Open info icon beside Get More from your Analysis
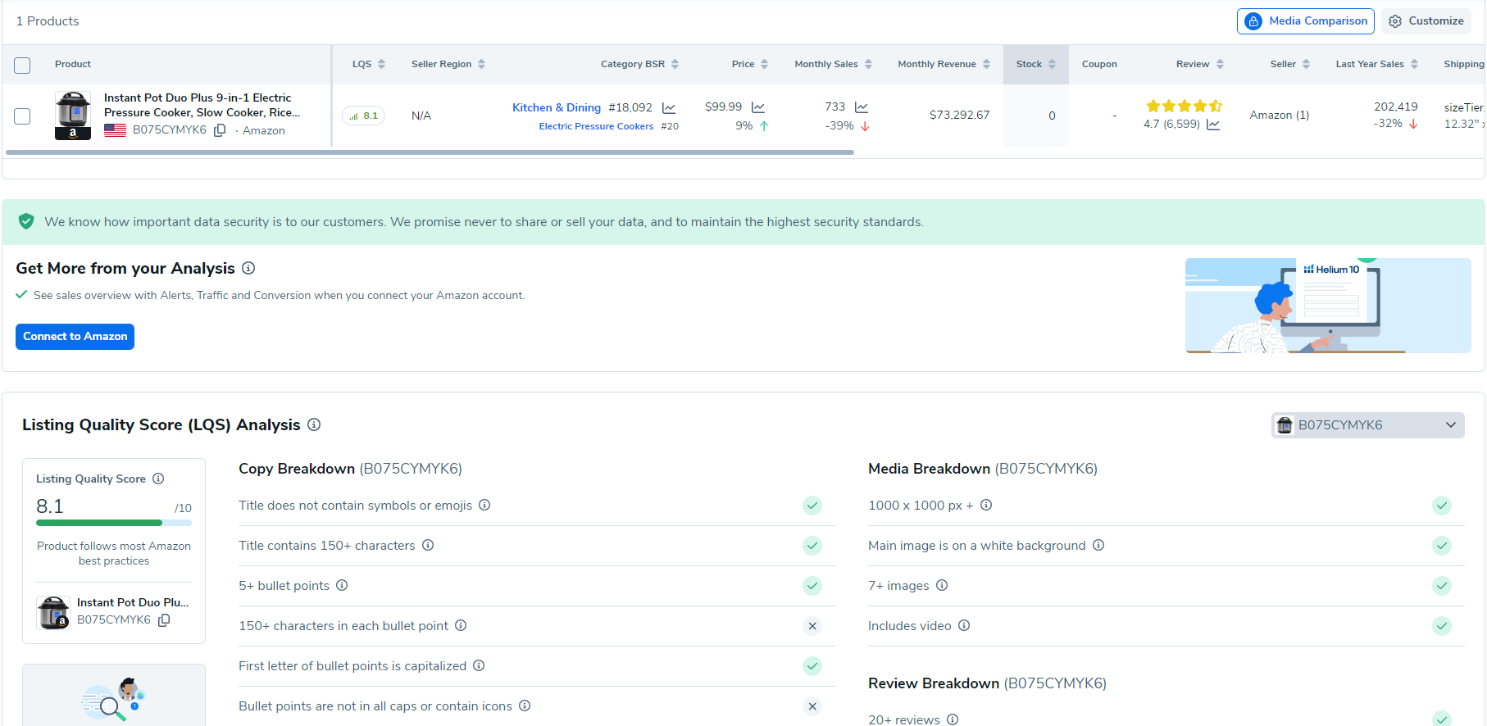This screenshot has width=1487, height=726. click(248, 268)
